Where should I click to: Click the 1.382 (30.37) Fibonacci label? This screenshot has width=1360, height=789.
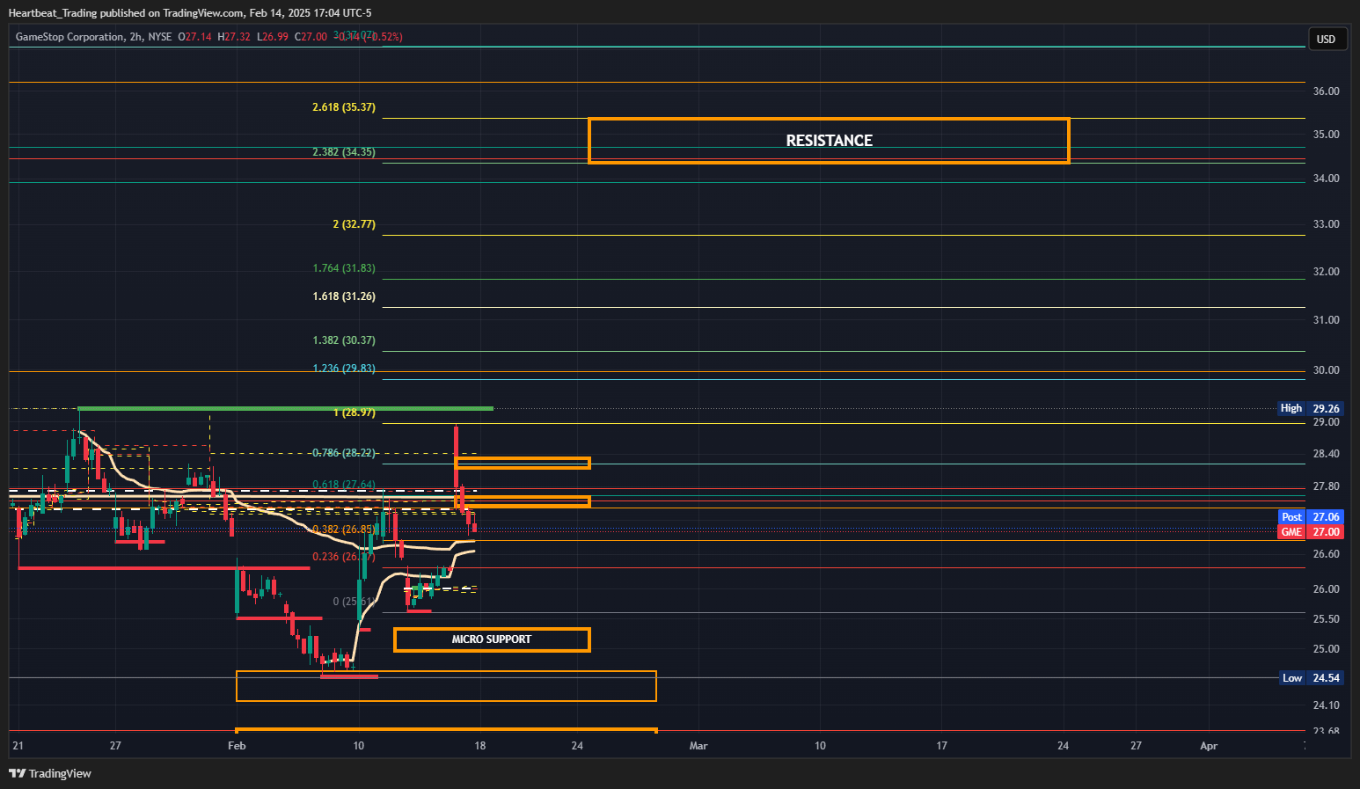click(344, 340)
